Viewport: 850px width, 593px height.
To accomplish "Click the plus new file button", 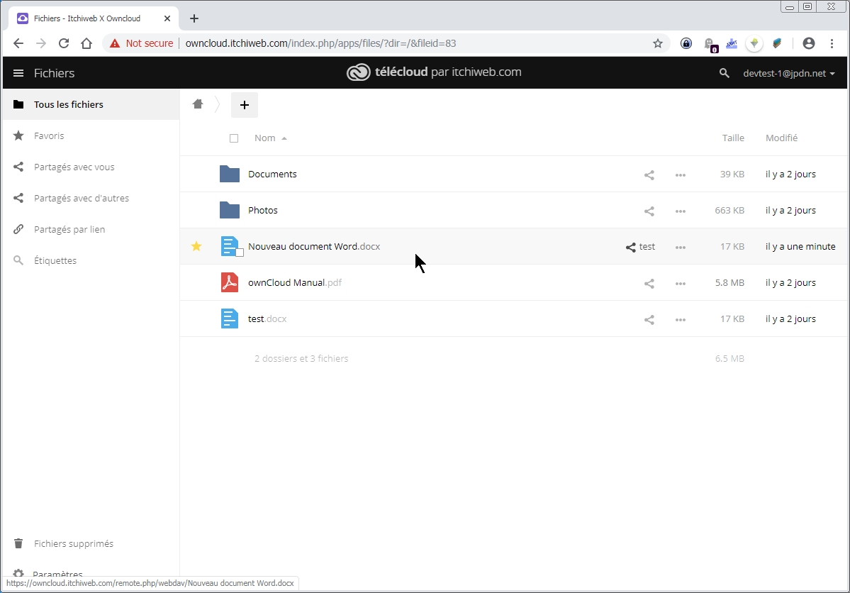I will 245,105.
